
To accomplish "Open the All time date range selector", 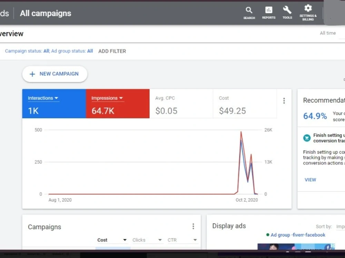I will 328,33.
